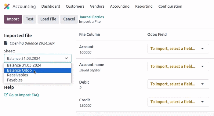Open the Debit Odoo field dropdown
214x116 pixels.
tap(178, 84)
